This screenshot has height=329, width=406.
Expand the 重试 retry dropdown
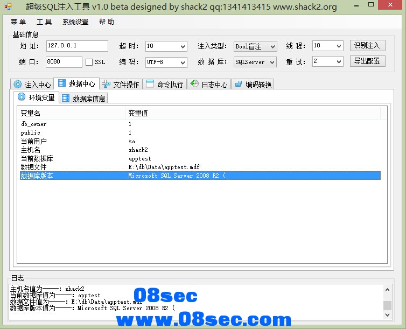coord(339,61)
